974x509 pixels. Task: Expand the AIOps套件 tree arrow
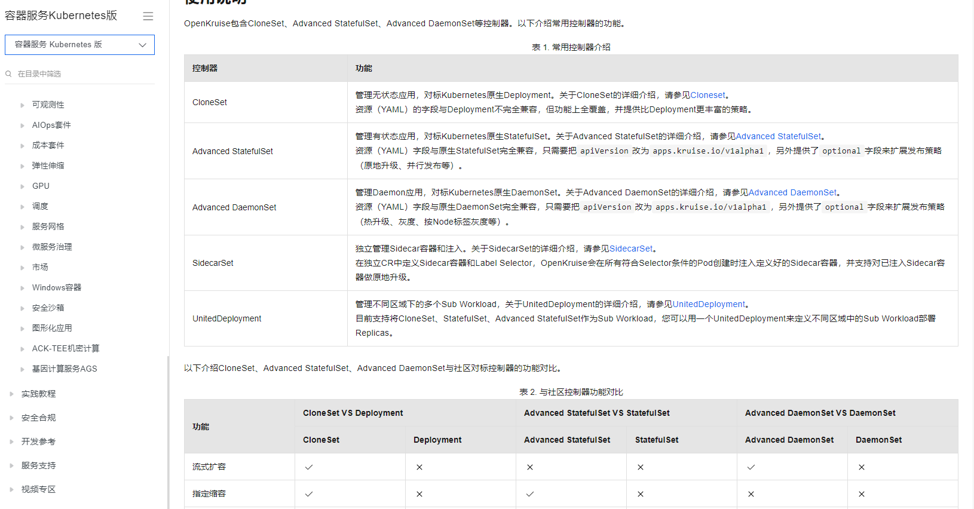[22, 125]
